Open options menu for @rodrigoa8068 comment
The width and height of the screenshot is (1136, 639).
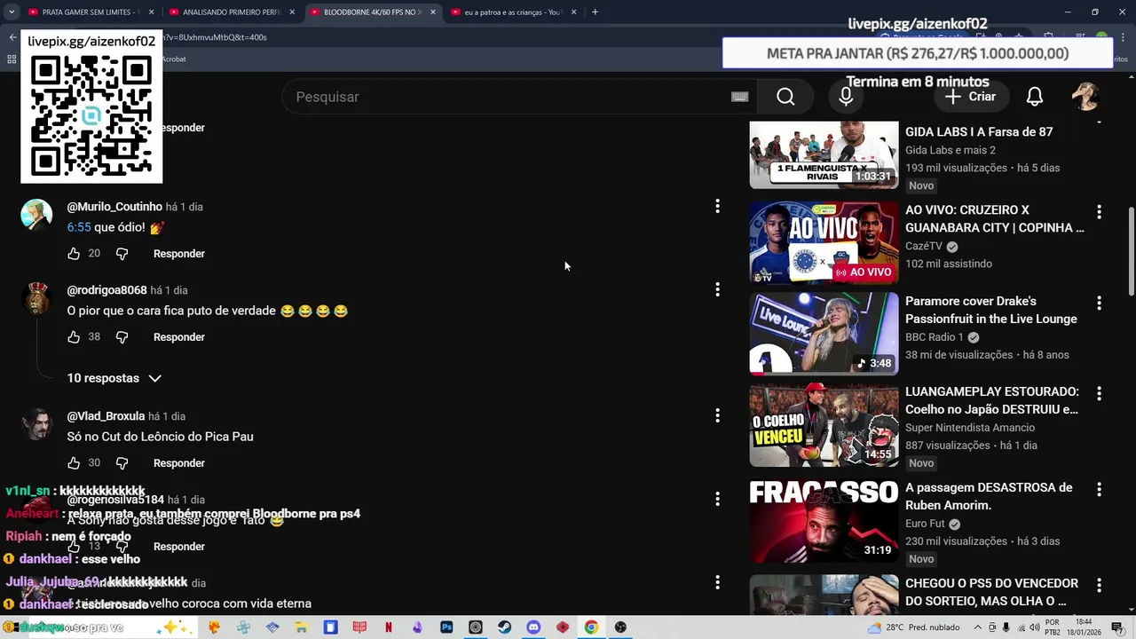point(717,290)
